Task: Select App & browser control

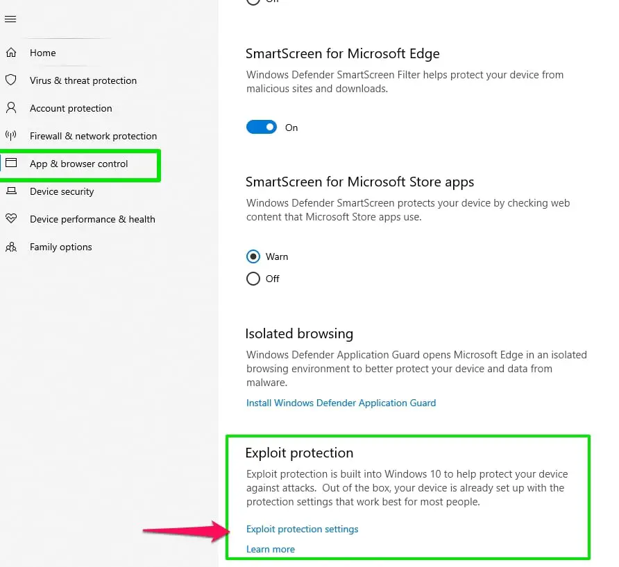Action: pos(79,164)
